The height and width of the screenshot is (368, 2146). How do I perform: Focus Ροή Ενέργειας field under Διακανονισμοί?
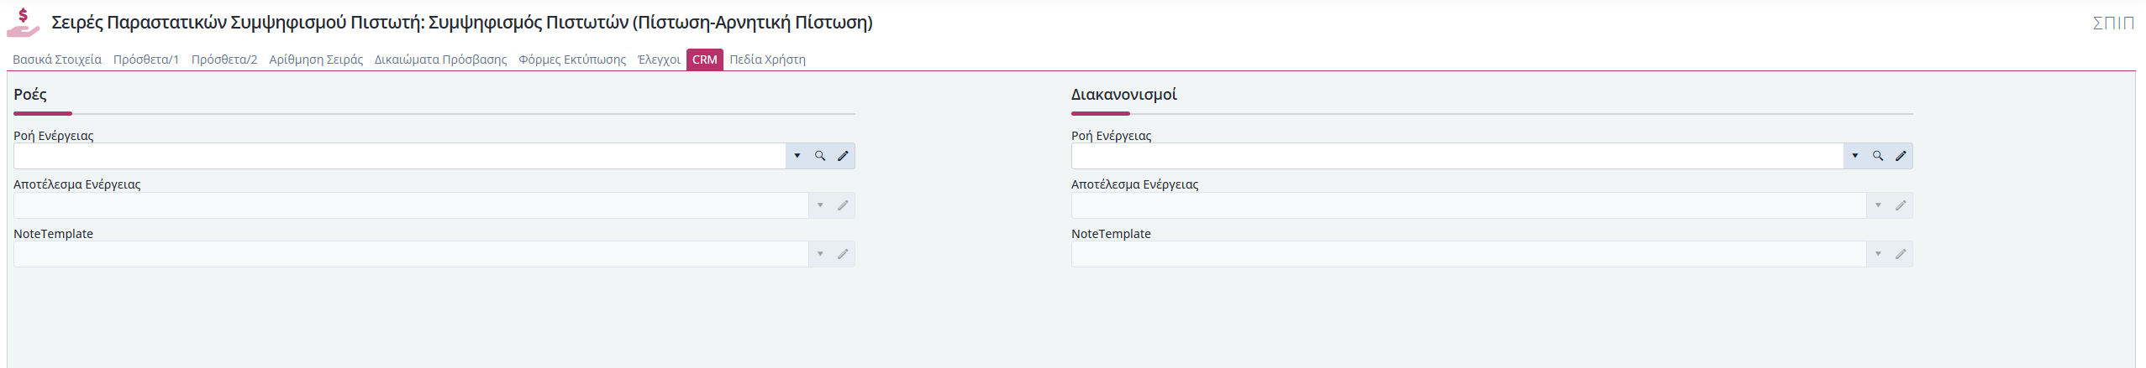click(x=1457, y=156)
